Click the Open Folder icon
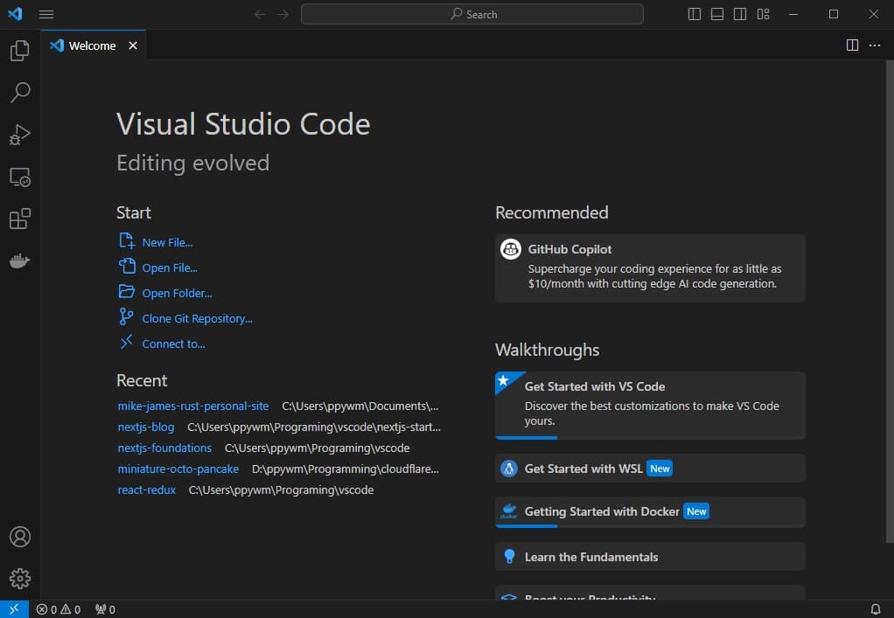894x618 pixels. (127, 292)
